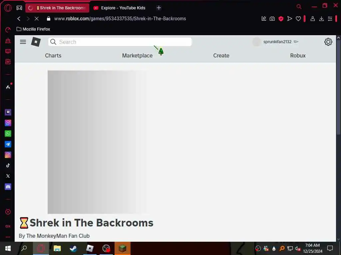
Task: Open X (Twitter) in sidebar
Action: [8, 176]
